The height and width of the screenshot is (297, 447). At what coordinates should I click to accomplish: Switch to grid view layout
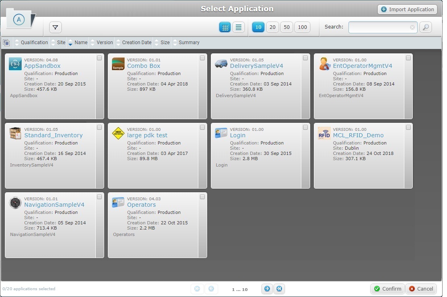225,27
